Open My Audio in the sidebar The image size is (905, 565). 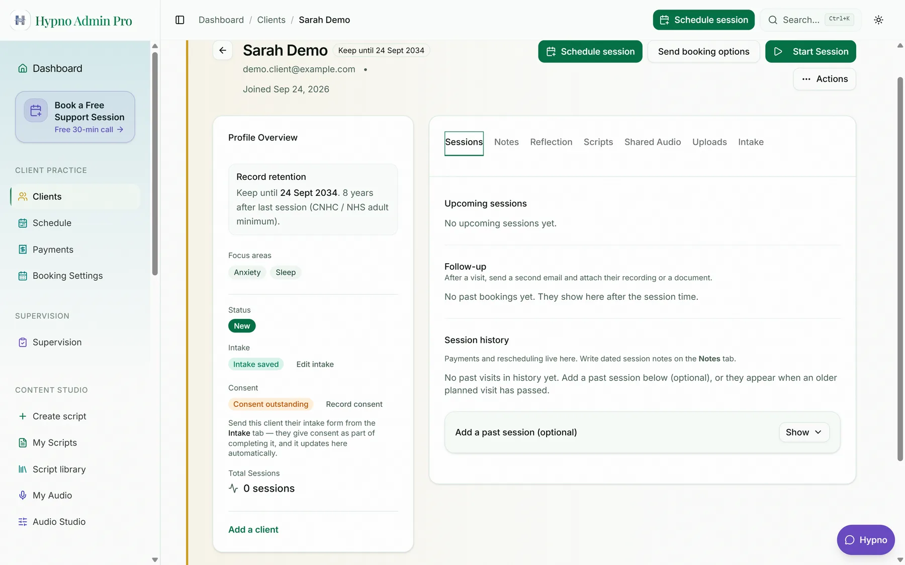point(75,495)
